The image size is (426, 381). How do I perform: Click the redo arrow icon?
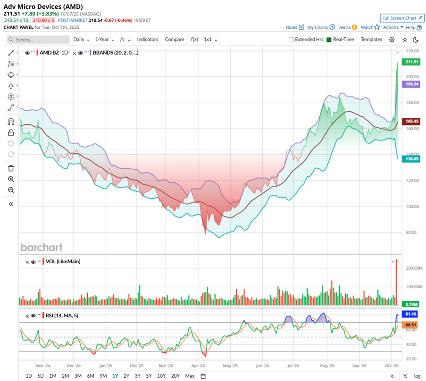point(11,154)
